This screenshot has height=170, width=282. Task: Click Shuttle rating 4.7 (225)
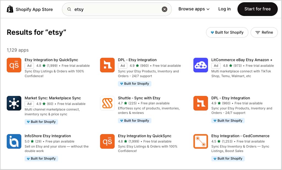pyautogui.click(x=127, y=103)
